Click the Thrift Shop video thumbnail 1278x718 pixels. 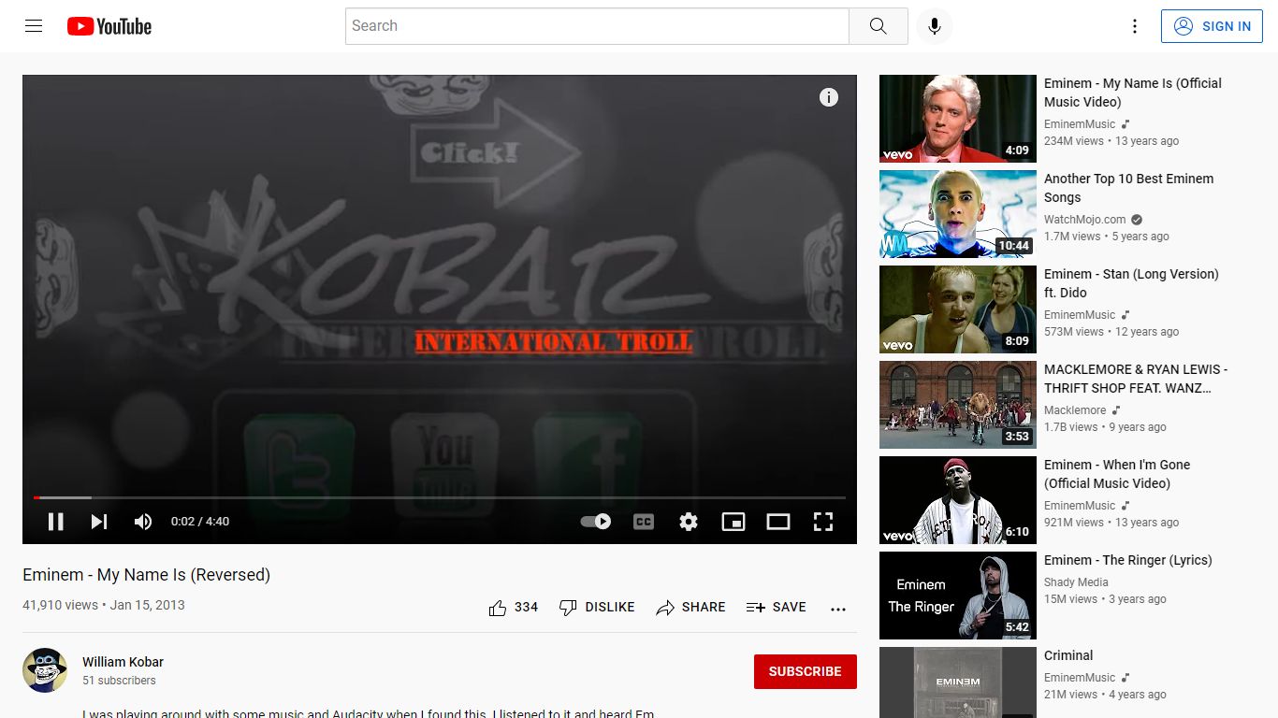[958, 405]
